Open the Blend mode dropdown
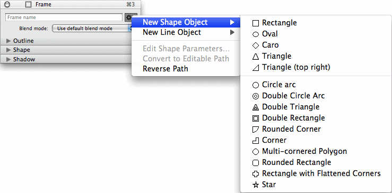 coord(92,29)
